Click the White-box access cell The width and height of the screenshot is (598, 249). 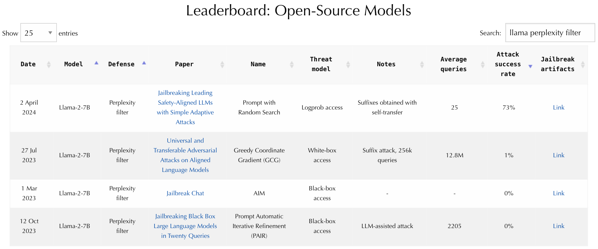pyautogui.click(x=322, y=155)
